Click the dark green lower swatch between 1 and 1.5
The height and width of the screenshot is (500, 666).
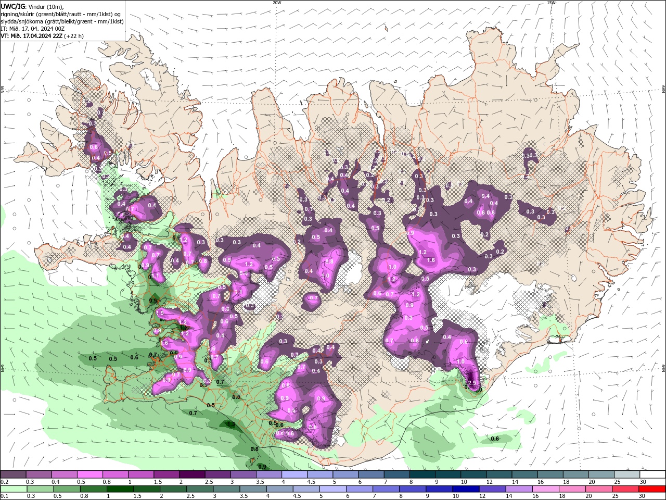click(x=120, y=489)
